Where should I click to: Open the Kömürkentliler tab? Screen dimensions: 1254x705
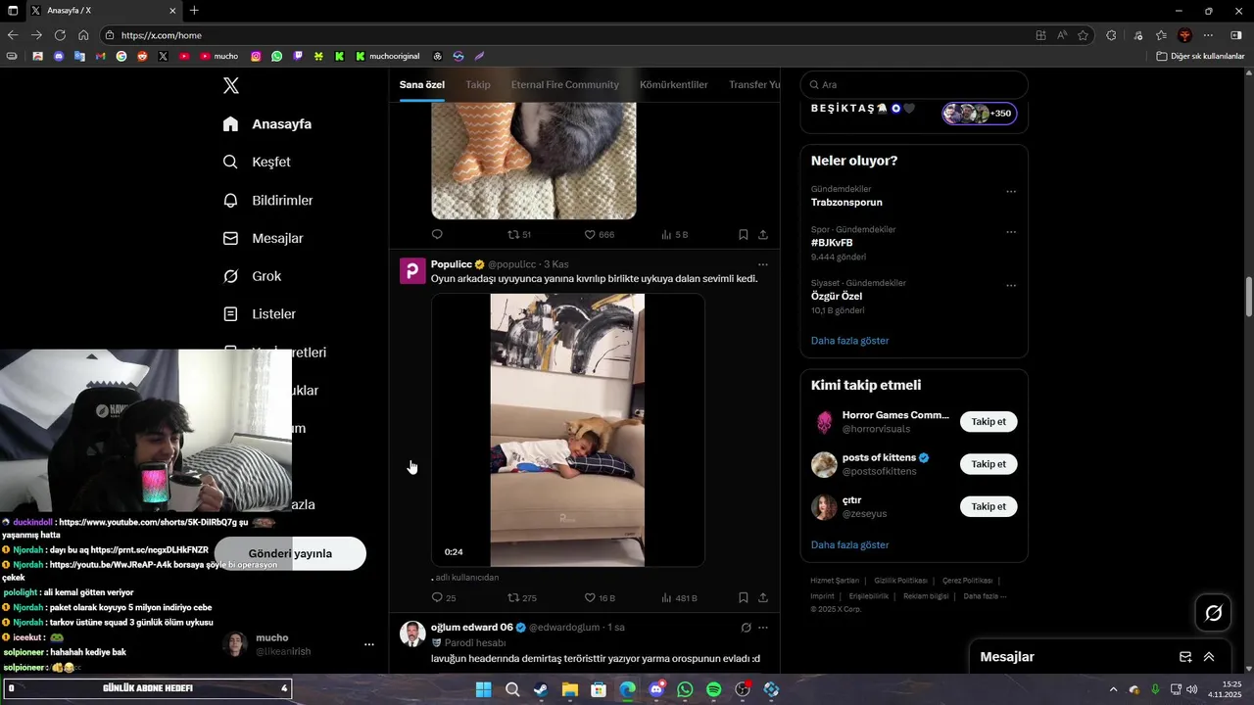click(674, 85)
